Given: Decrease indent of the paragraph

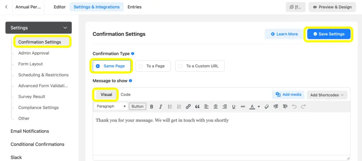Looking at the screenshot, I should tap(276, 107).
